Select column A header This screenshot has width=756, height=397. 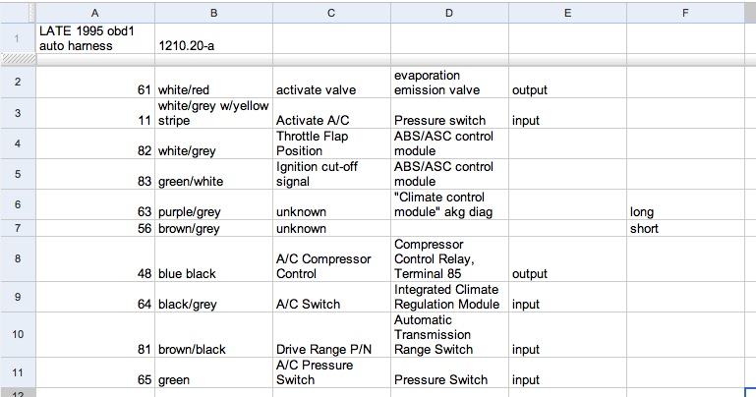coord(94,12)
